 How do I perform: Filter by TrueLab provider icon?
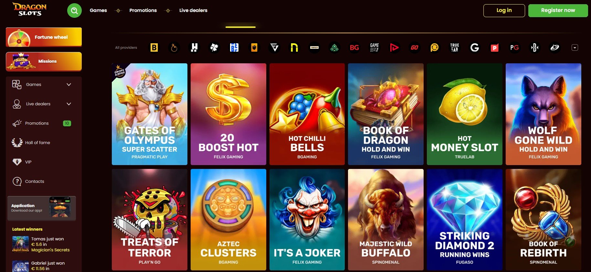click(x=455, y=48)
